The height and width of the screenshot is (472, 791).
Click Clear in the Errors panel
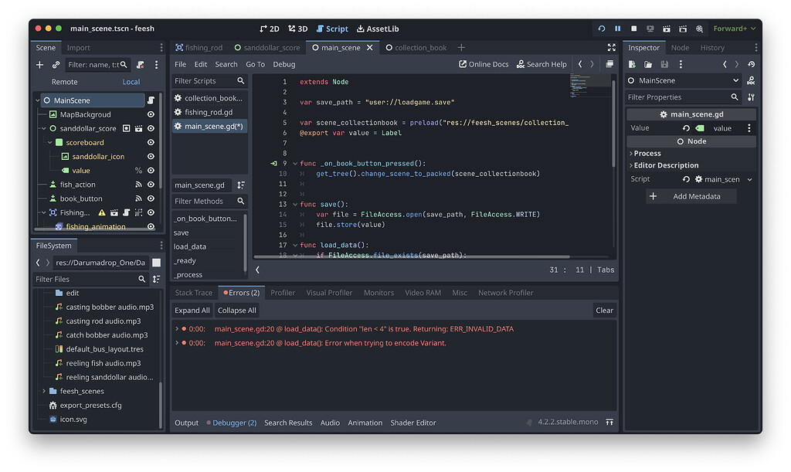click(605, 310)
